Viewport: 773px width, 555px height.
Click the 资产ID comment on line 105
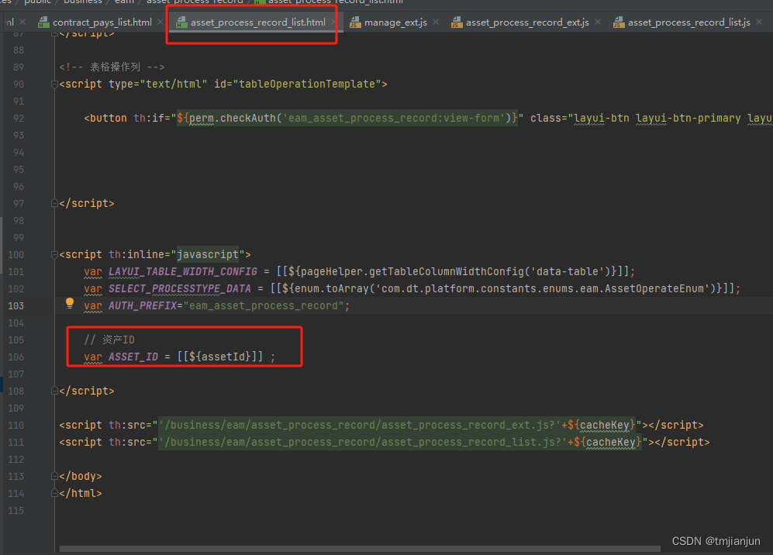[x=109, y=340]
